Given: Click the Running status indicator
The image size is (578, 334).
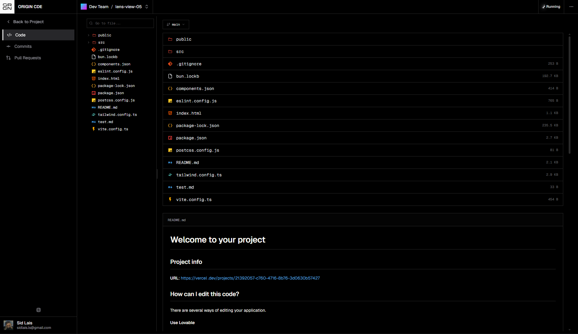Looking at the screenshot, I should [551, 7].
